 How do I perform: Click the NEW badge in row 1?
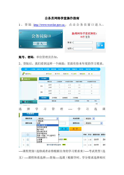(x=65, y=139)
